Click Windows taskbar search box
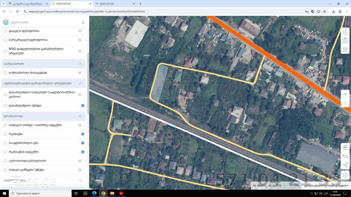This screenshot has height=197, width=351. [x=40, y=193]
